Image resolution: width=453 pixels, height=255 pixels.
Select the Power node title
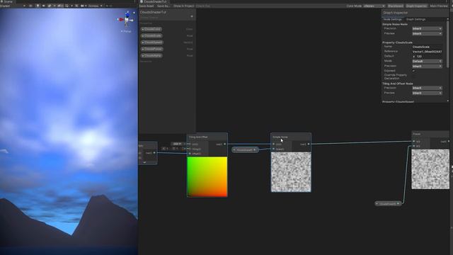pos(417,134)
